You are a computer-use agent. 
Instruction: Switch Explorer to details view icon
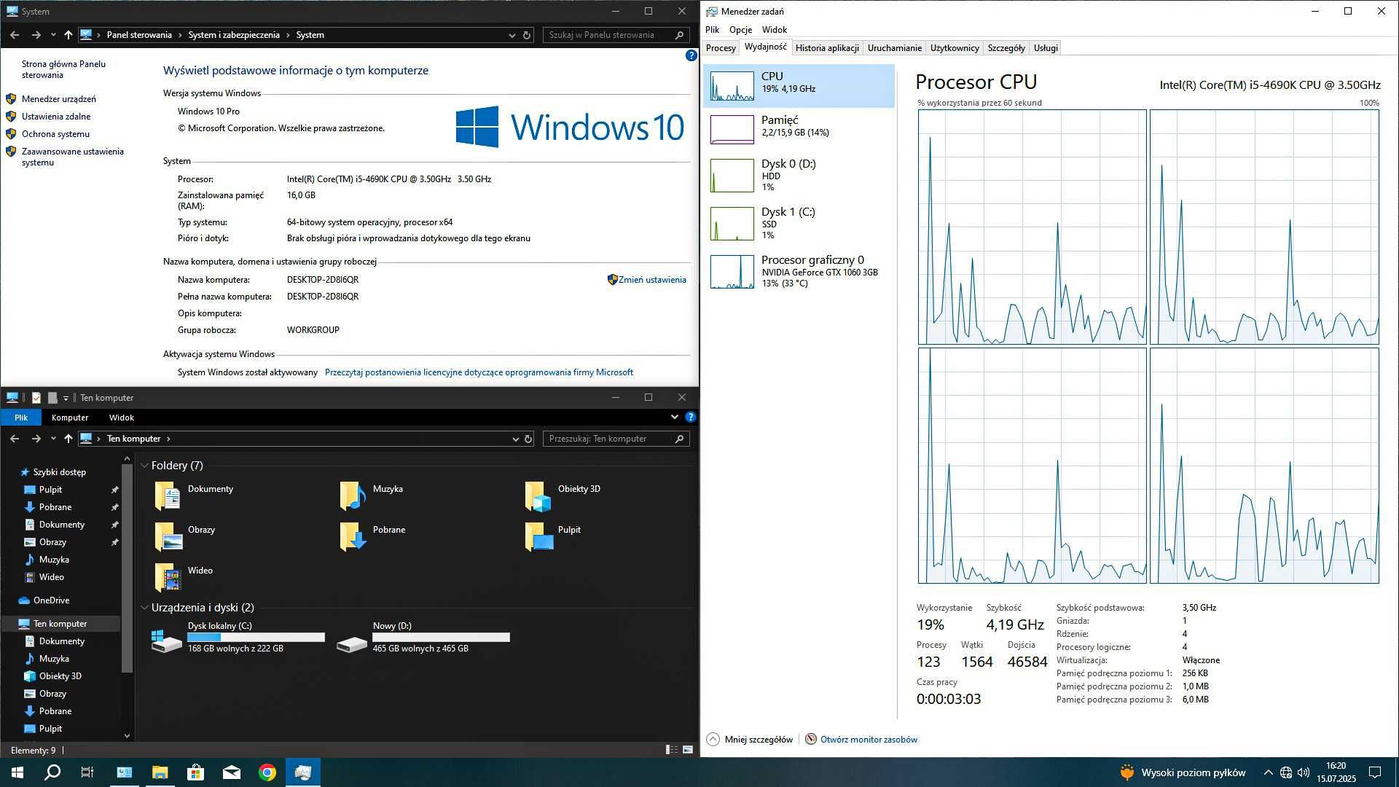click(671, 750)
